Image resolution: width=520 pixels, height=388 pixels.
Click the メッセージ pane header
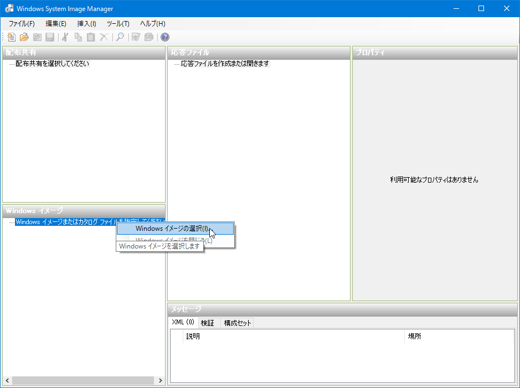342,309
